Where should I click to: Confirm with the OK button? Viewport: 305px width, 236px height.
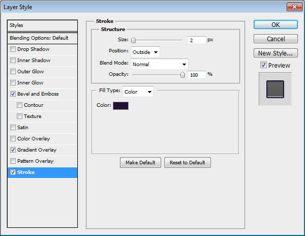(276, 25)
